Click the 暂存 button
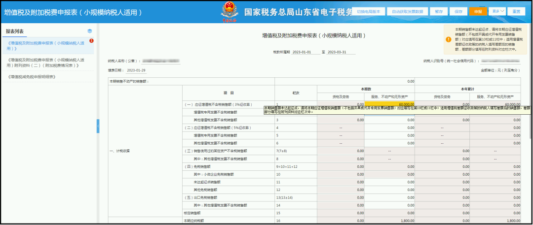 (439, 11)
